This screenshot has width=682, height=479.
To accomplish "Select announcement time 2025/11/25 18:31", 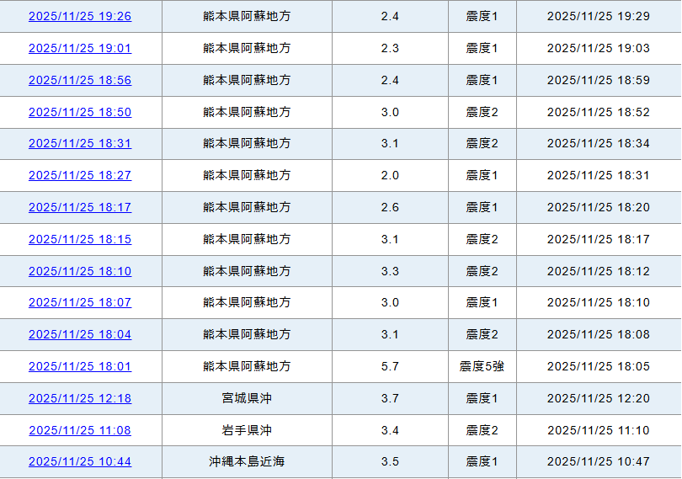I will pos(599,175).
